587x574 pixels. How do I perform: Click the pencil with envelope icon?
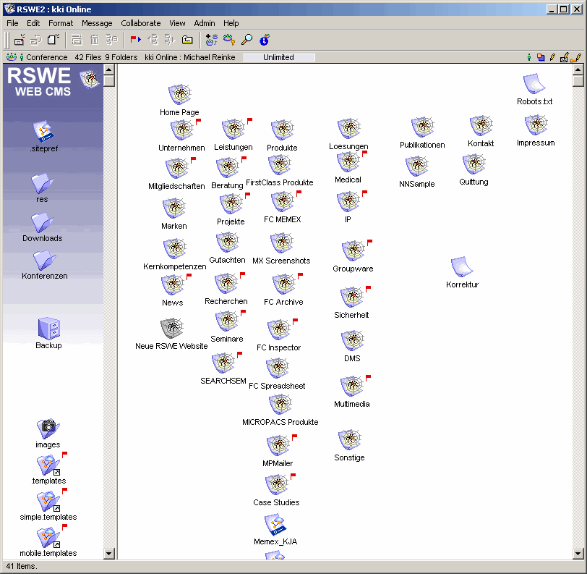click(564, 57)
